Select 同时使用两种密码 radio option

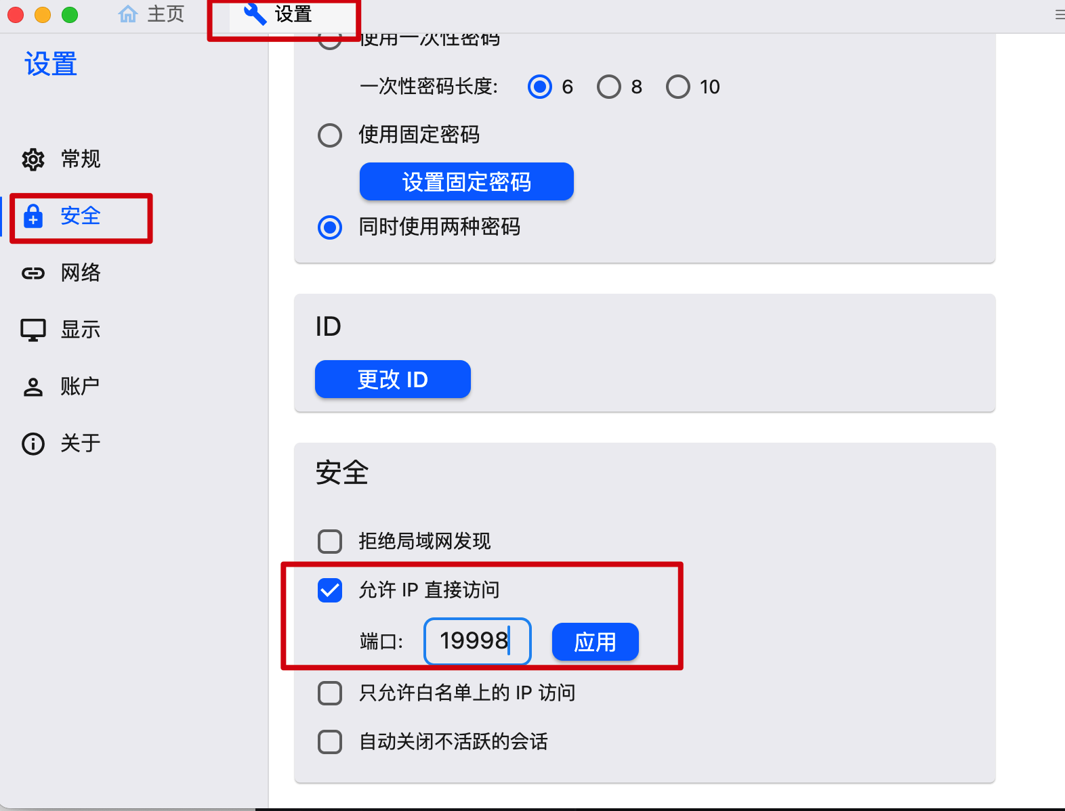[x=330, y=227]
